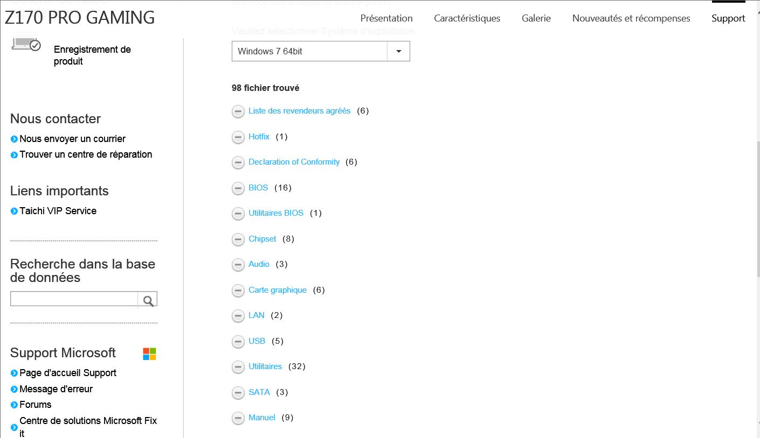Open the Message d'erreur link
The width and height of the screenshot is (760, 438).
pos(56,389)
